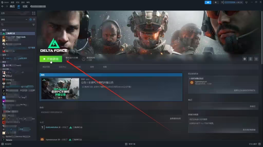
Task: Open the 游戏 menu in the menu bar
Action: coord(23,2)
